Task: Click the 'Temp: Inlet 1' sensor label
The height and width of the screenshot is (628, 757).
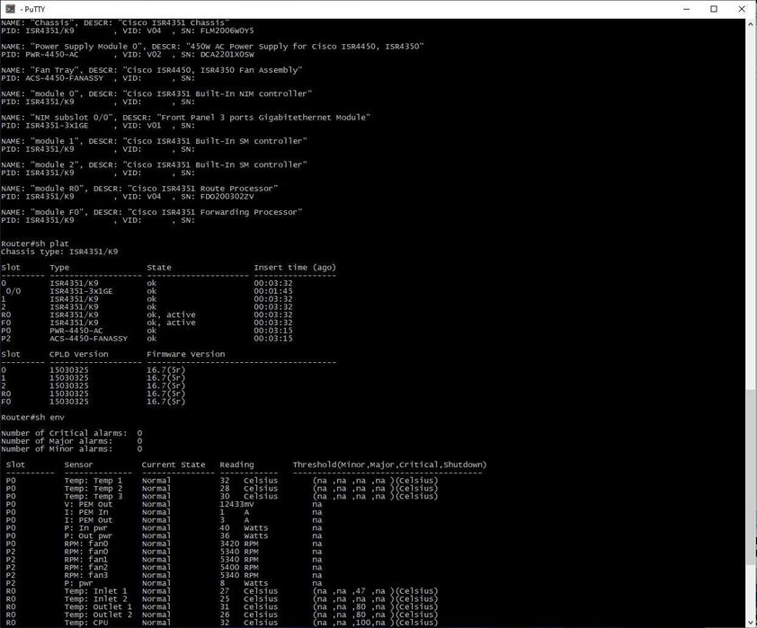Action: click(x=95, y=591)
